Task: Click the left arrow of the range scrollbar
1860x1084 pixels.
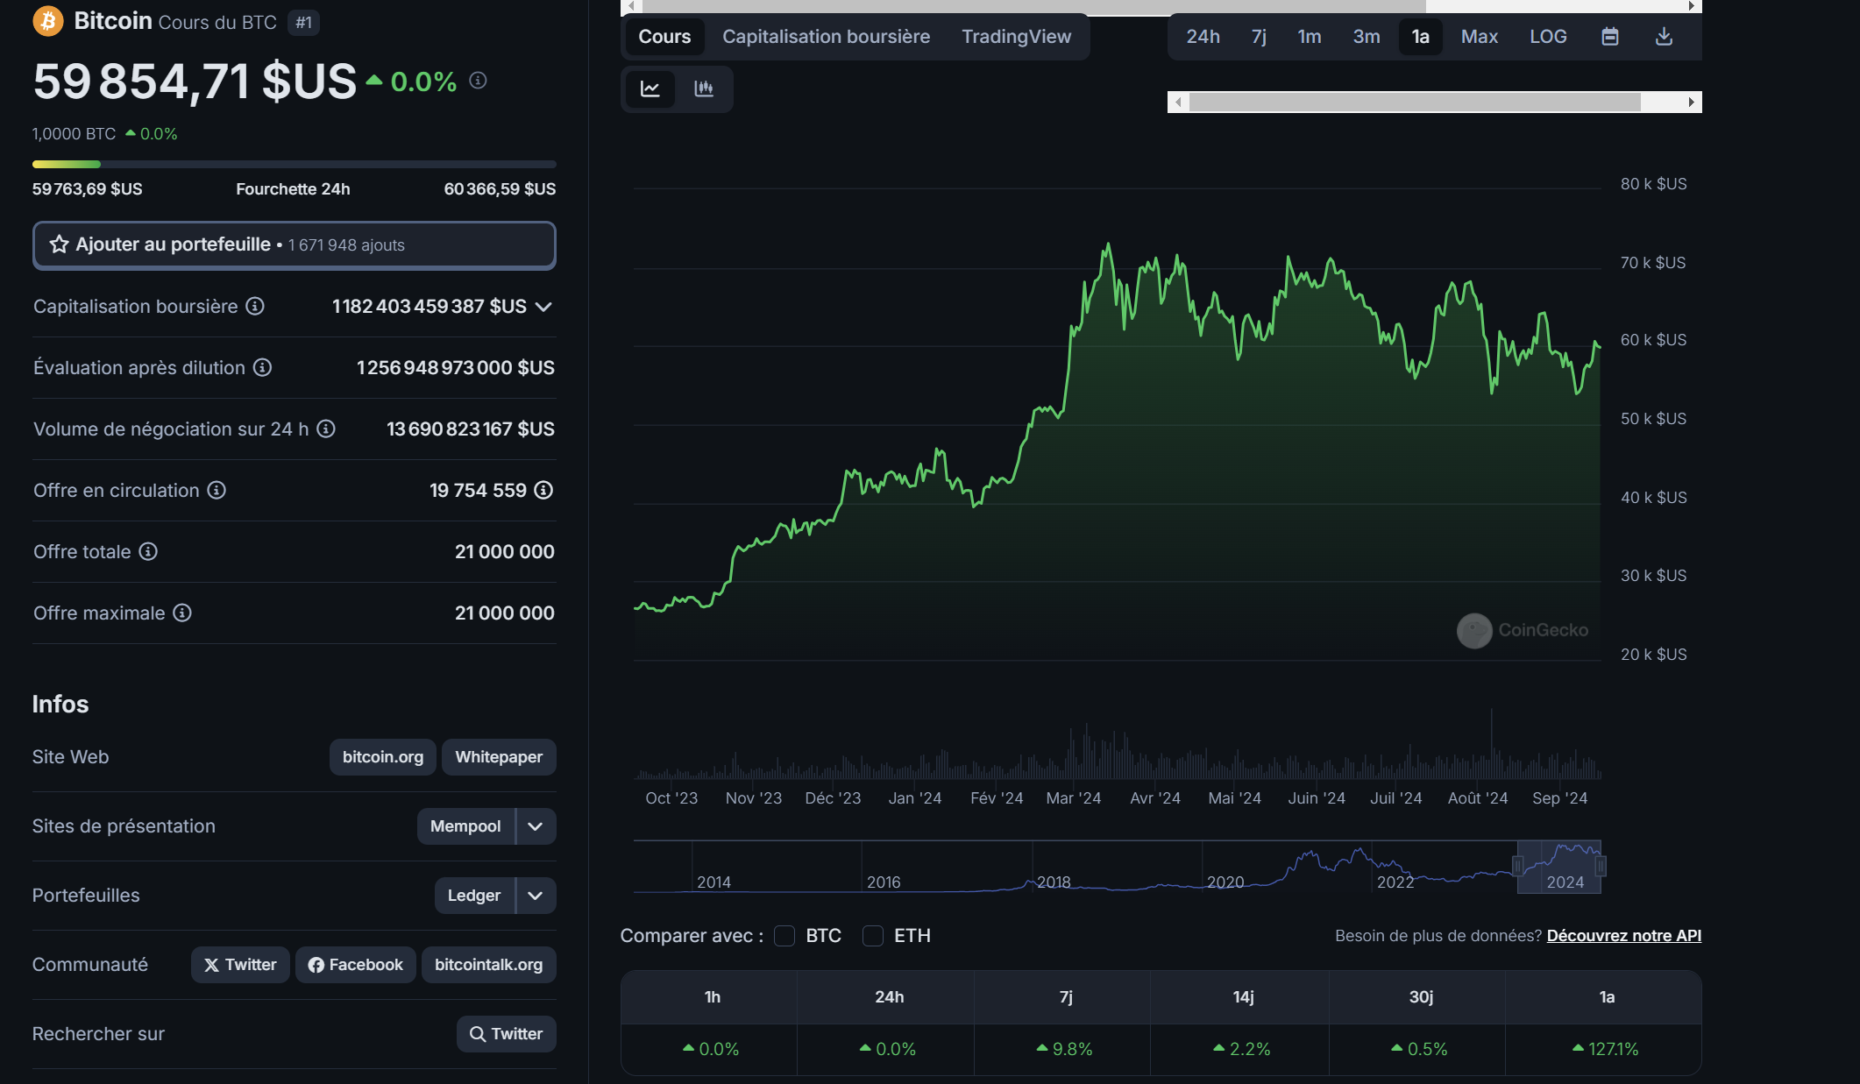Action: coord(1178,103)
